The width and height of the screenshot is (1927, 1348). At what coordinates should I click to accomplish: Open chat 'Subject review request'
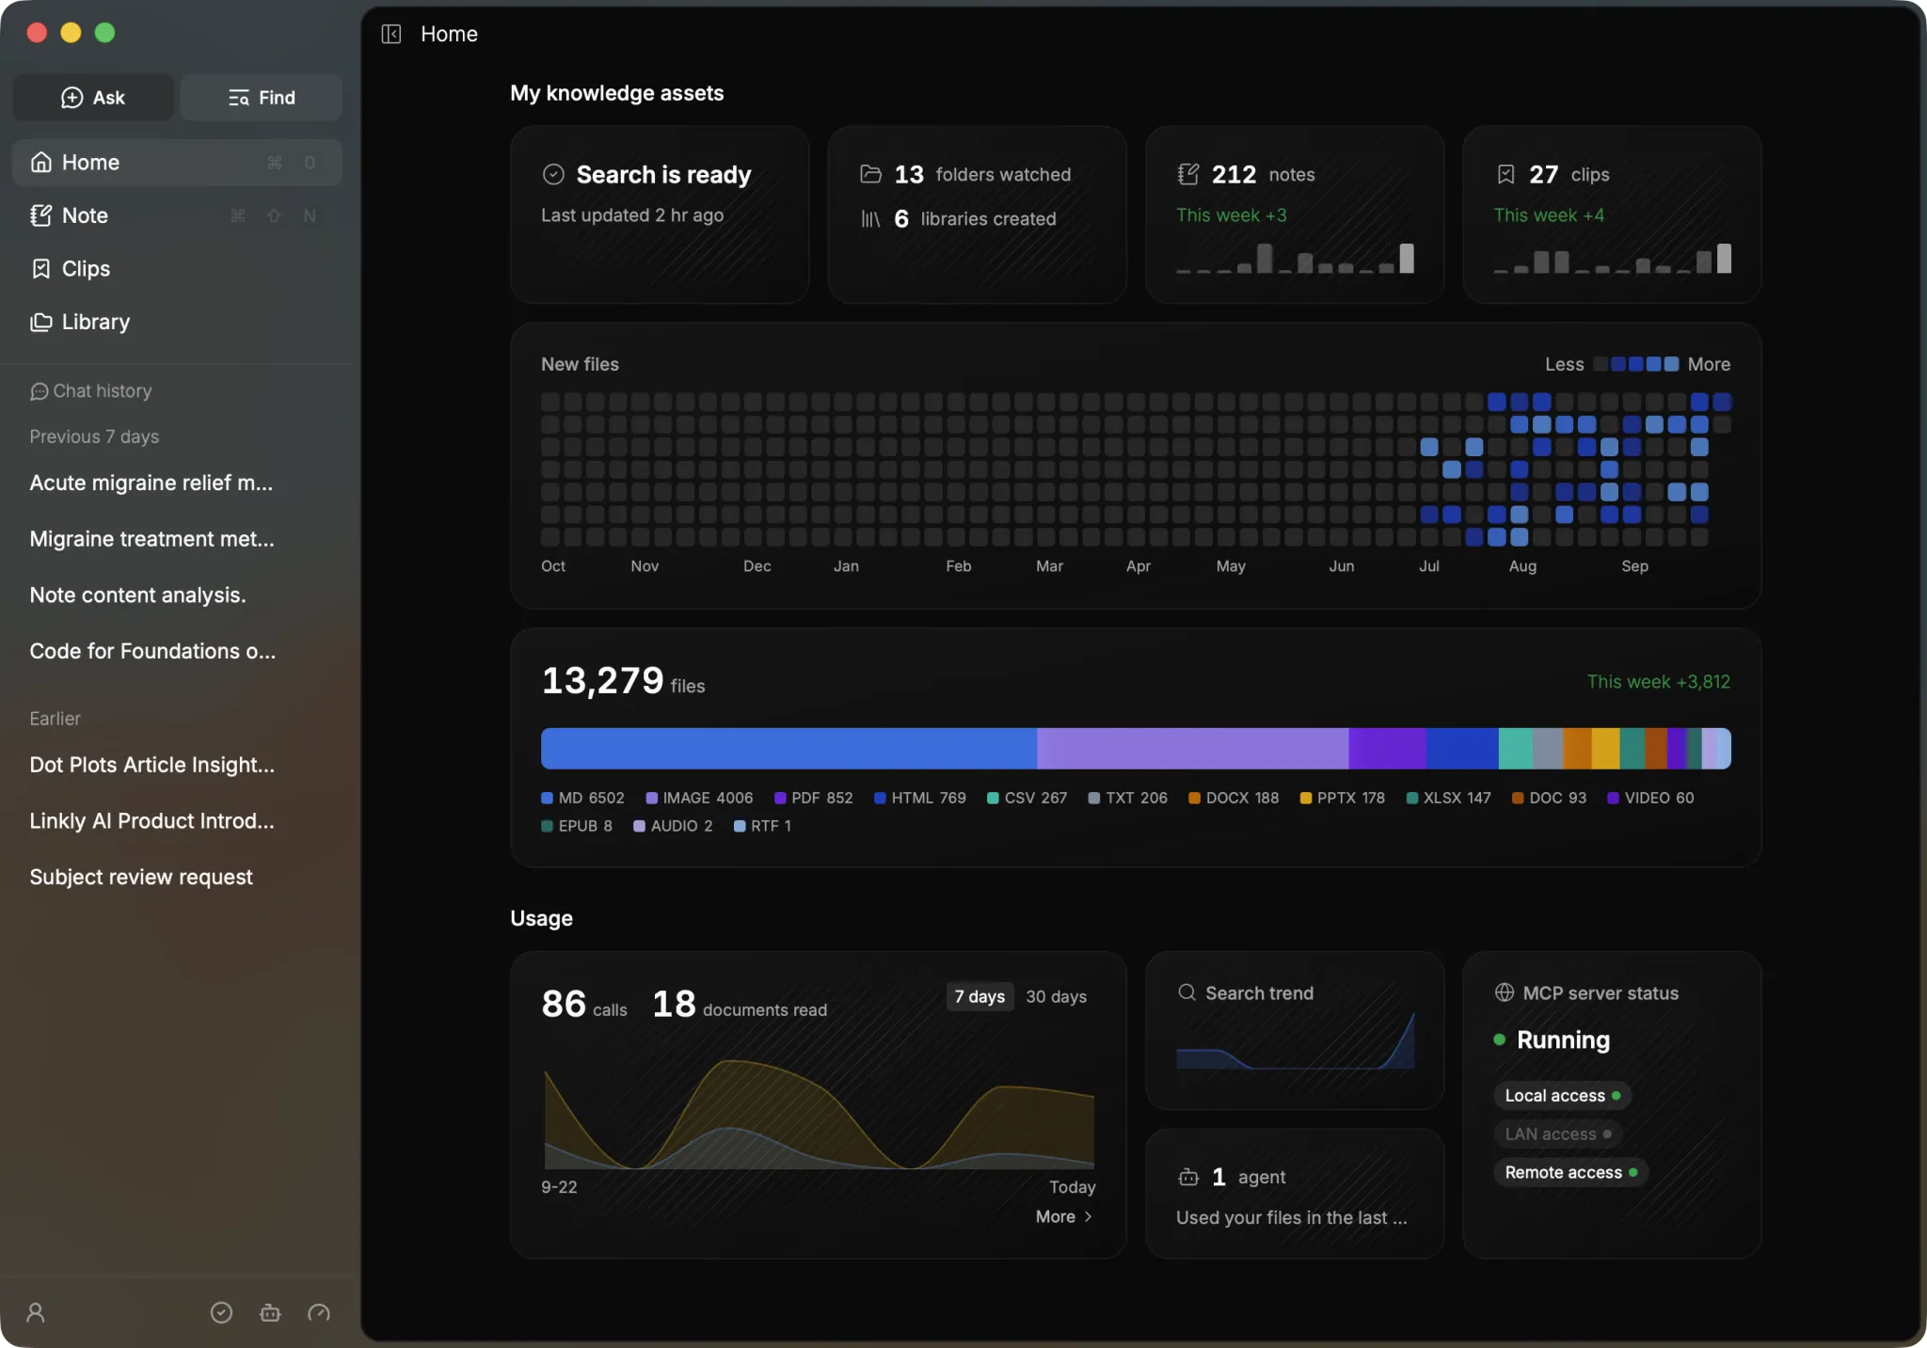tap(141, 877)
